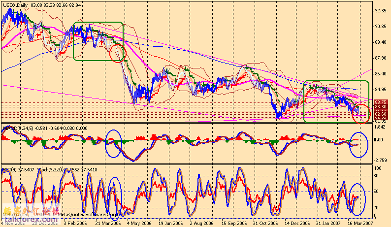
Task: Click the RSI(9) 37.6407 indicator label
Action: (x=18, y=169)
